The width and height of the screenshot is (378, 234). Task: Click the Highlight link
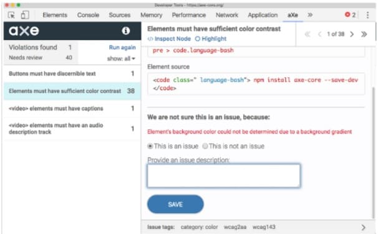[x=211, y=39]
